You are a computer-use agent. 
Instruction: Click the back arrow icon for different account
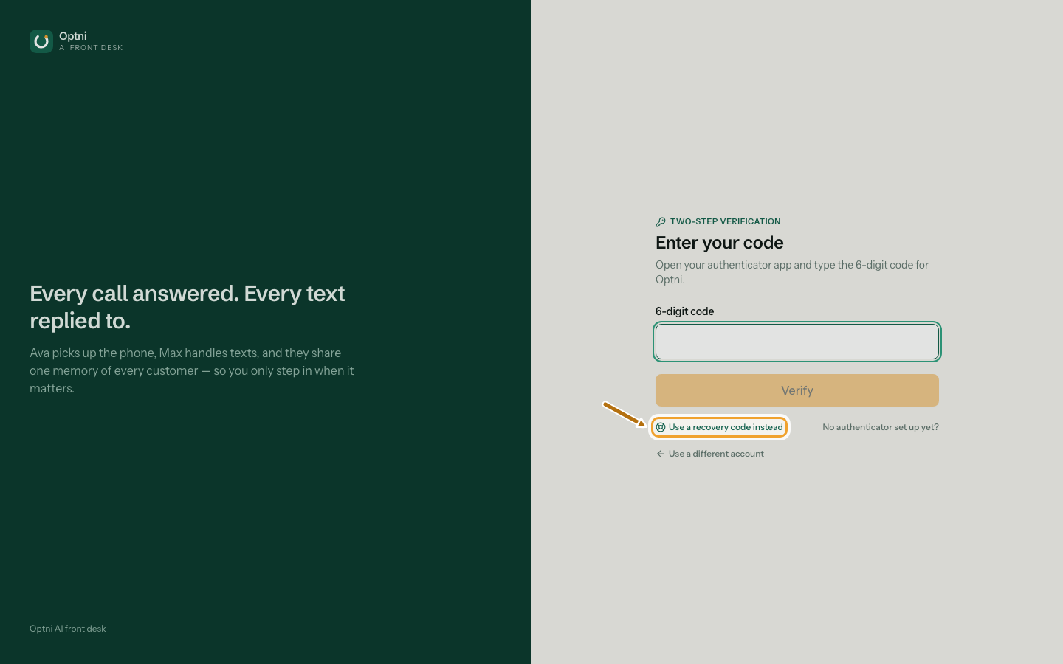[x=660, y=454]
